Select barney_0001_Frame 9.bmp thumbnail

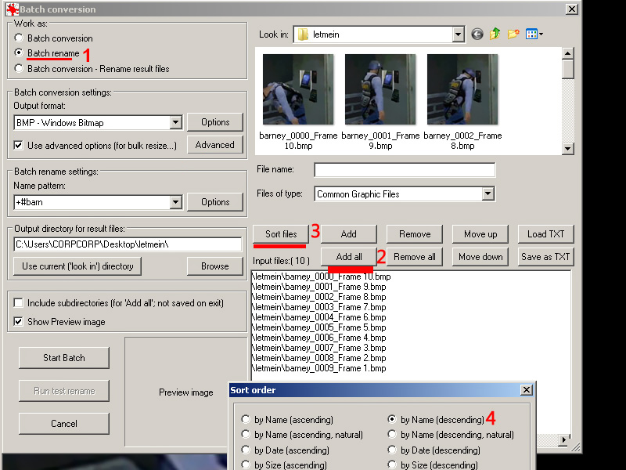[380, 102]
